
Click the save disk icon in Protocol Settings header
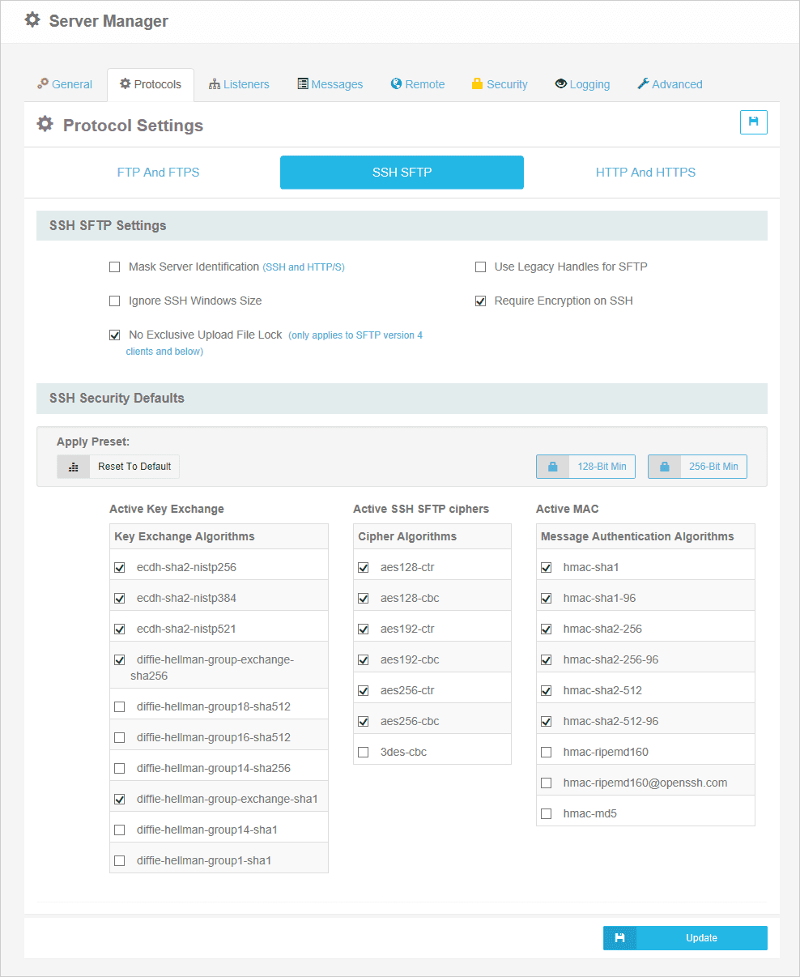click(753, 122)
